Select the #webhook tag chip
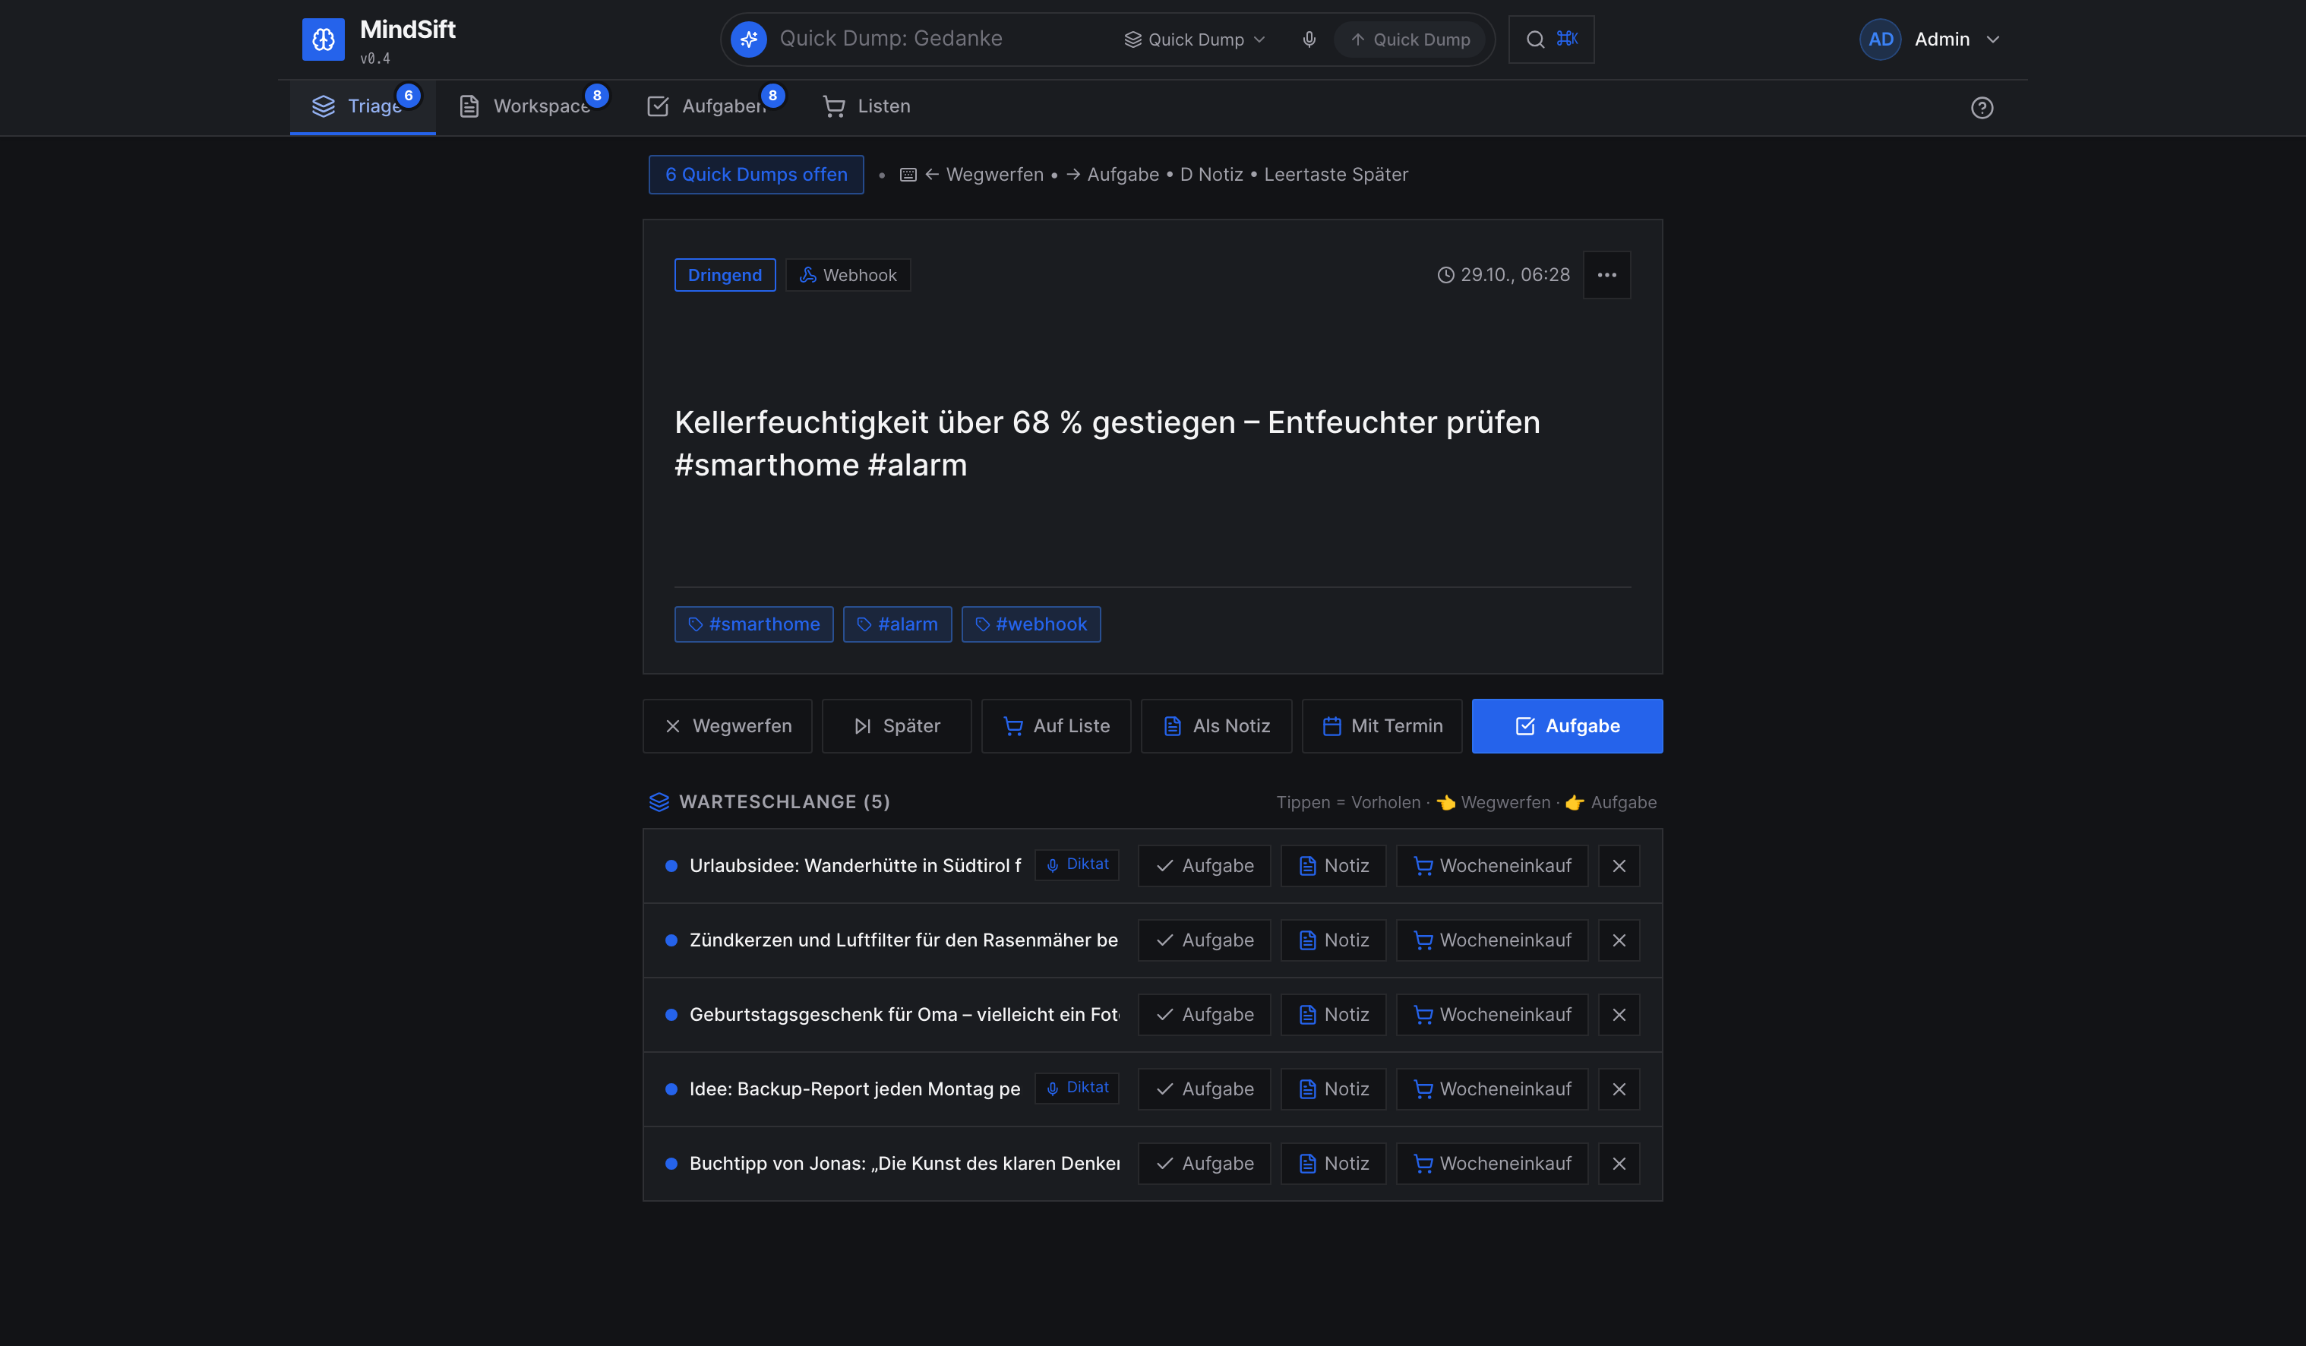Screen dimensions: 2306x1346 coord(1031,624)
